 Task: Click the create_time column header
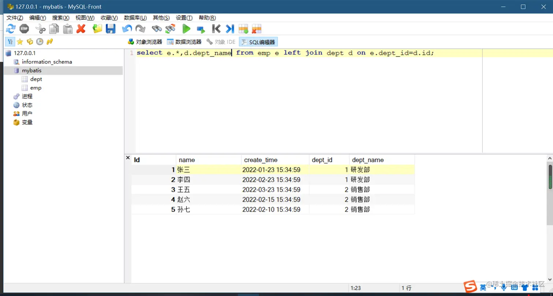(x=275, y=160)
